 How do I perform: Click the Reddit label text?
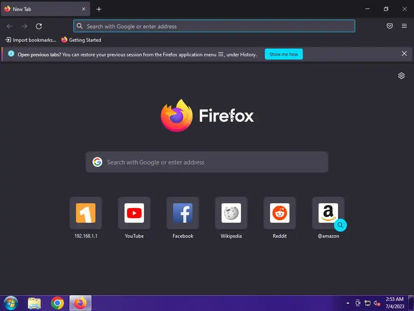click(280, 236)
